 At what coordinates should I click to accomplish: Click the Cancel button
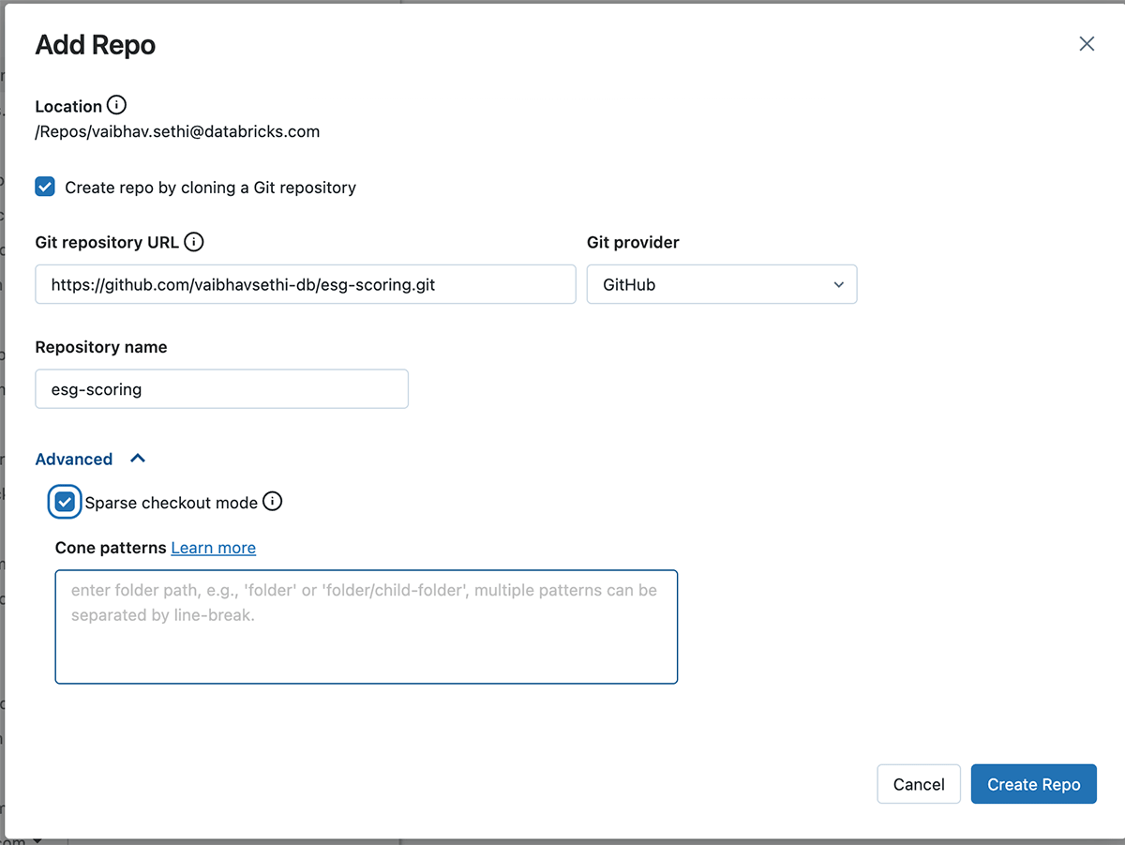click(918, 784)
